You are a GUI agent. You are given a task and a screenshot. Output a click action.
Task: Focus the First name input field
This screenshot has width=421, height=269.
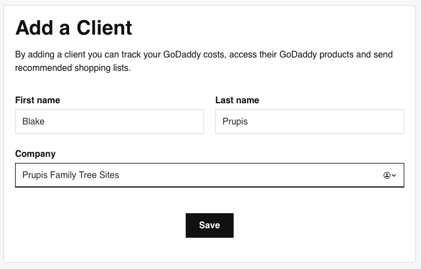pyautogui.click(x=109, y=122)
